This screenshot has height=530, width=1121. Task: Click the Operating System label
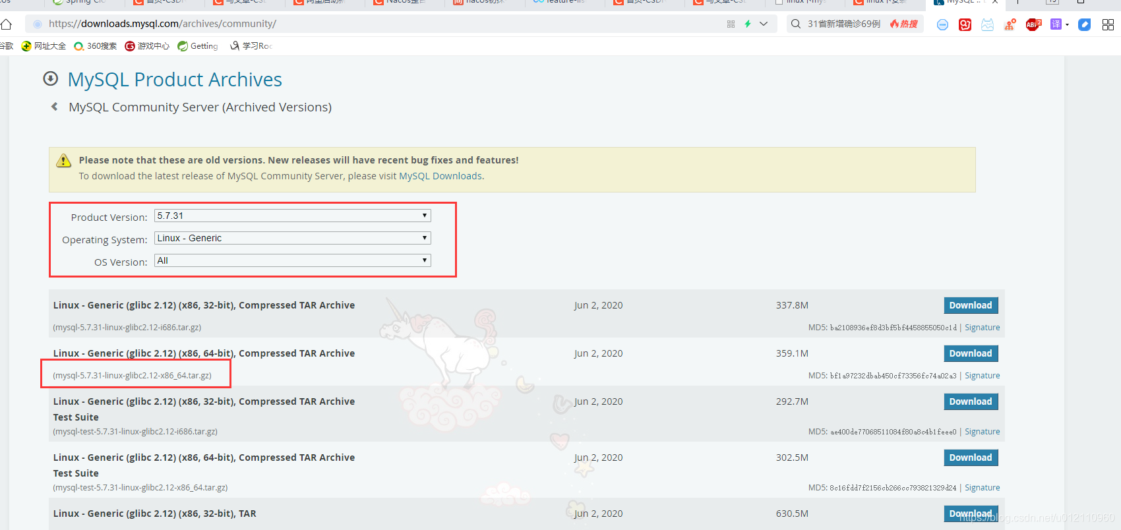pos(104,240)
